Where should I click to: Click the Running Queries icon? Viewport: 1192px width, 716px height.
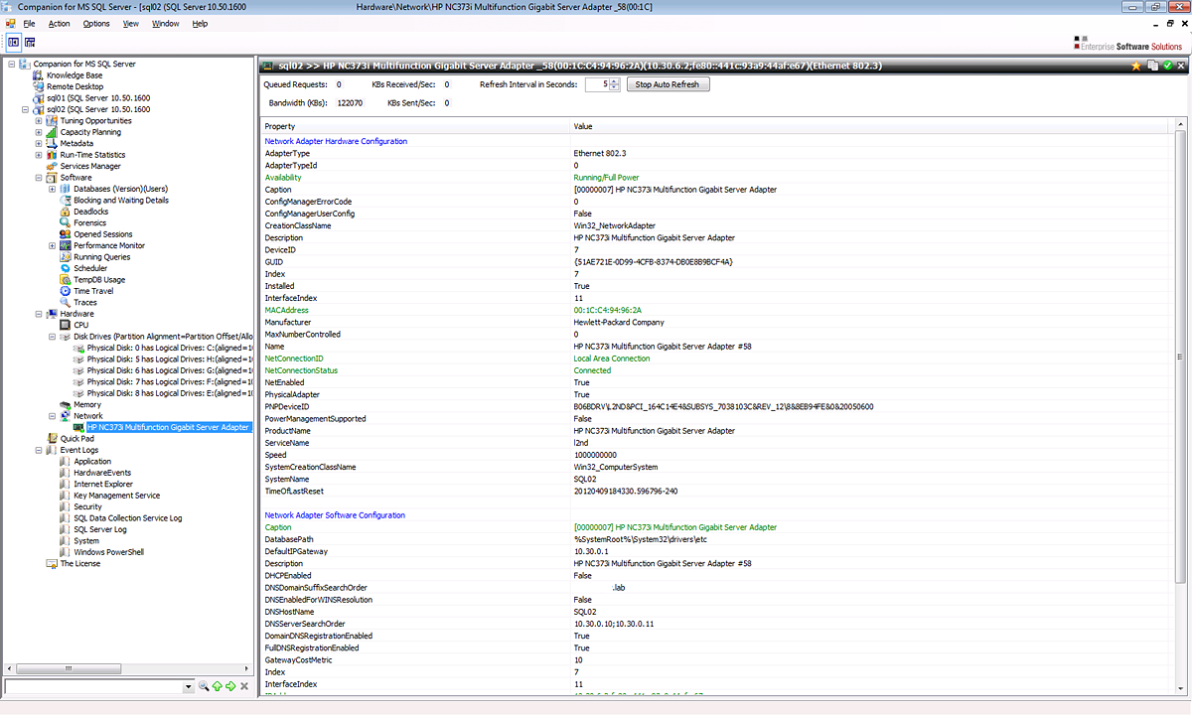coord(66,257)
